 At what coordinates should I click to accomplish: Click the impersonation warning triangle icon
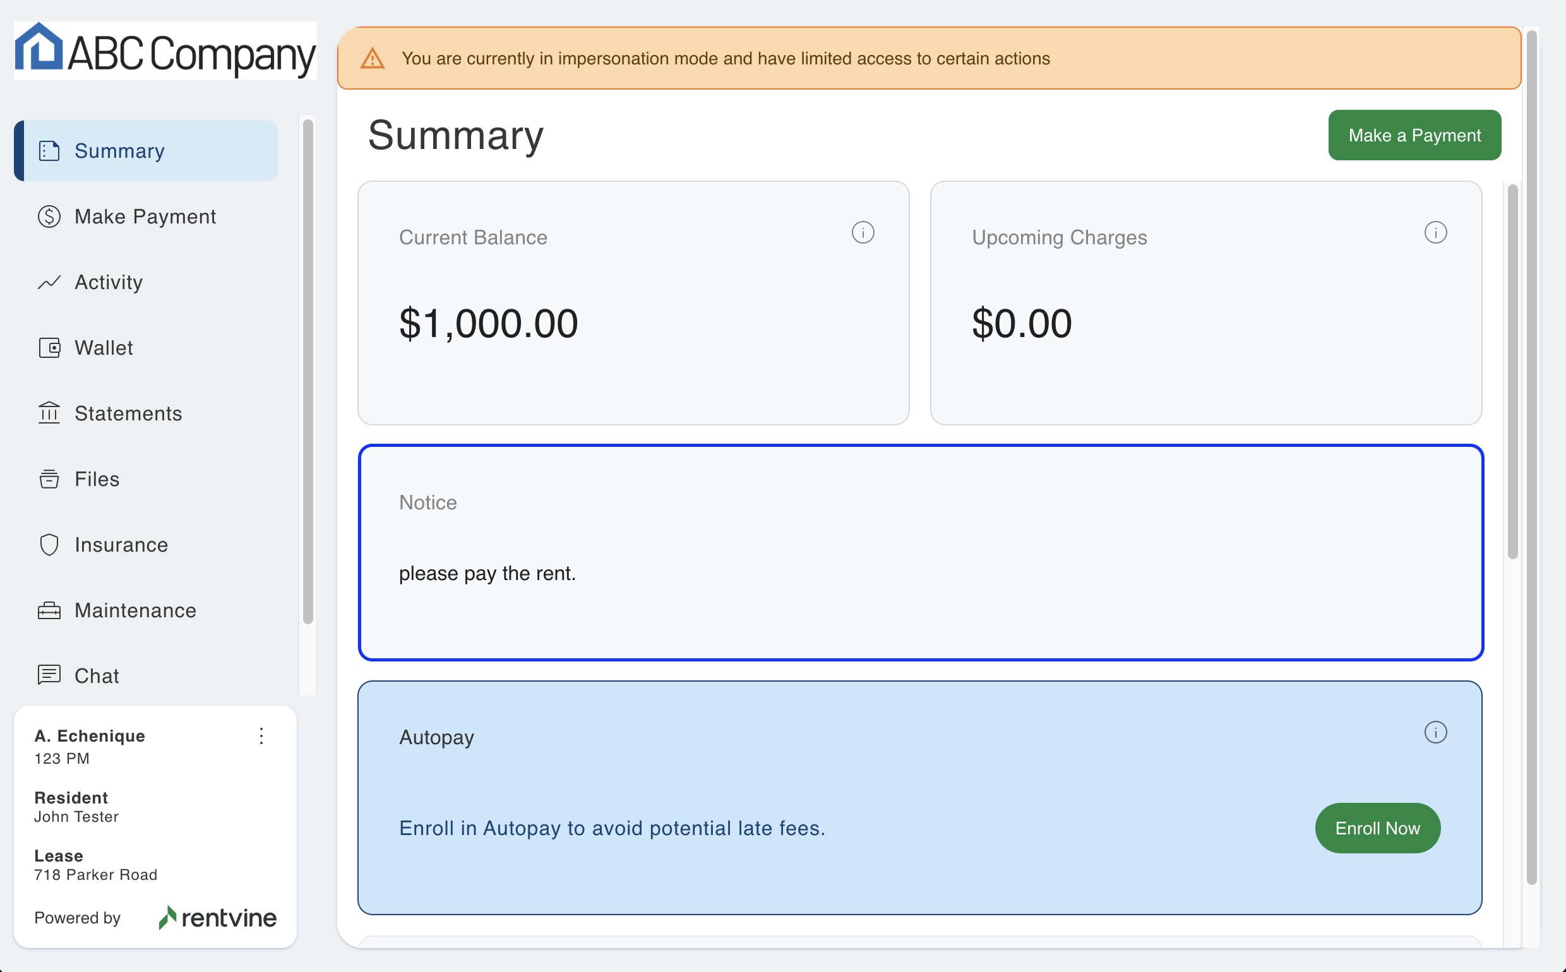(x=373, y=59)
